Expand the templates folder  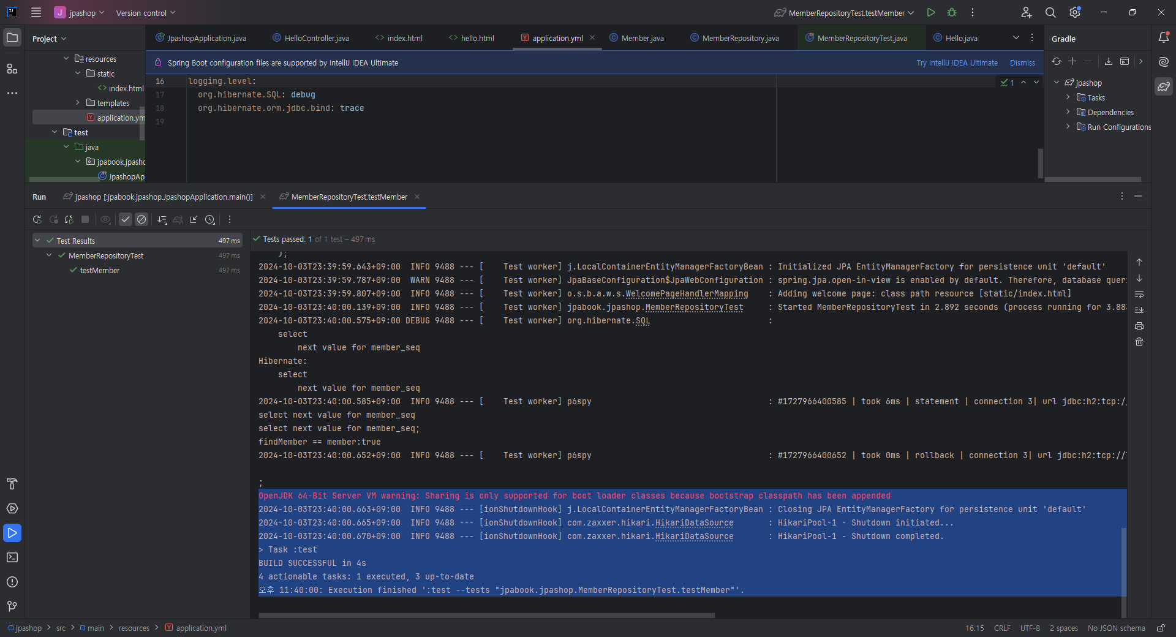click(x=78, y=103)
